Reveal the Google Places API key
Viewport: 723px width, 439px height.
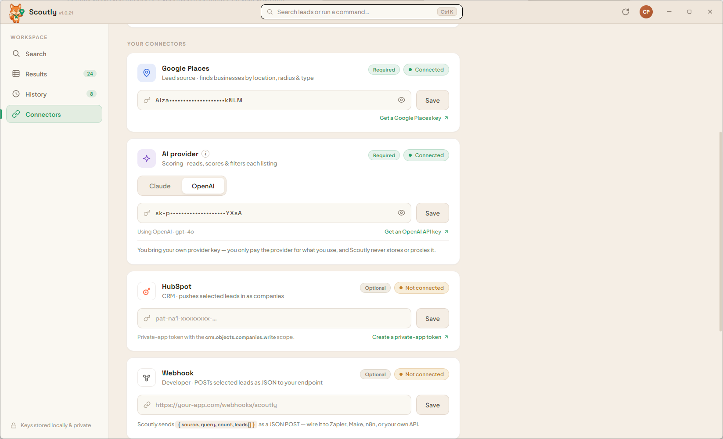coord(401,100)
